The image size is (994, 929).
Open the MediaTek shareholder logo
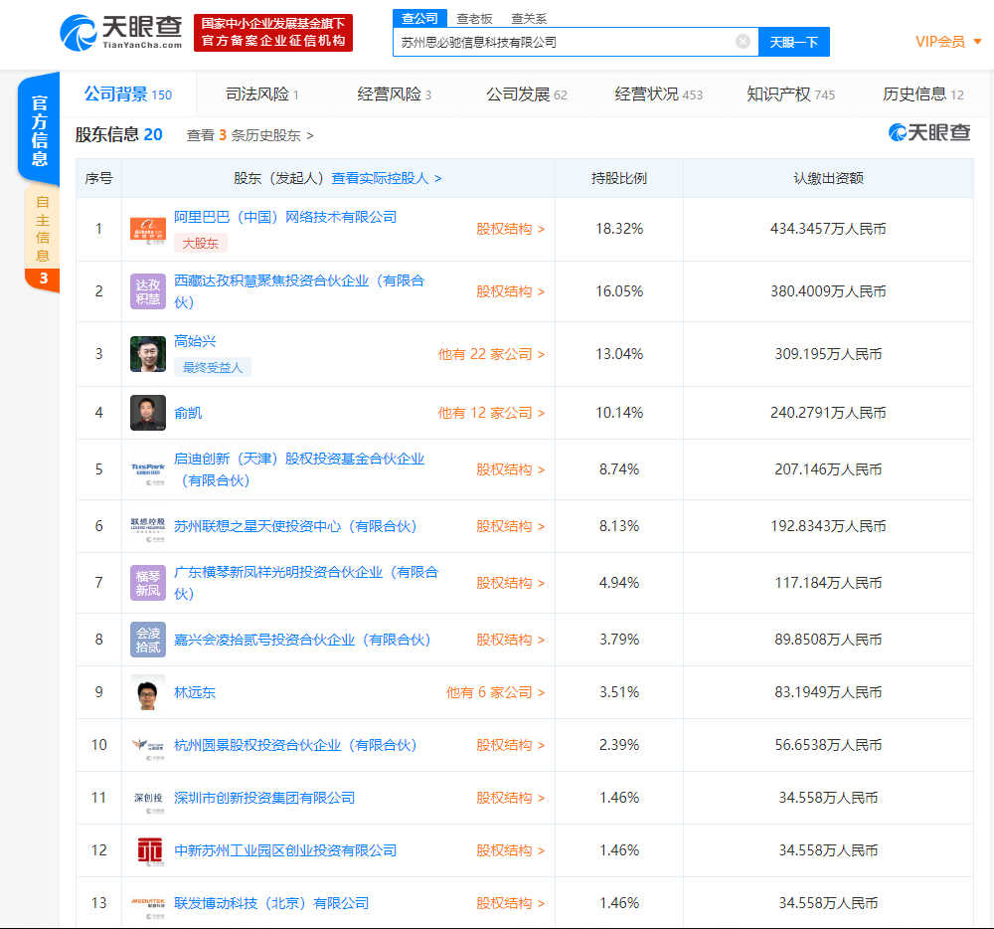[x=148, y=903]
